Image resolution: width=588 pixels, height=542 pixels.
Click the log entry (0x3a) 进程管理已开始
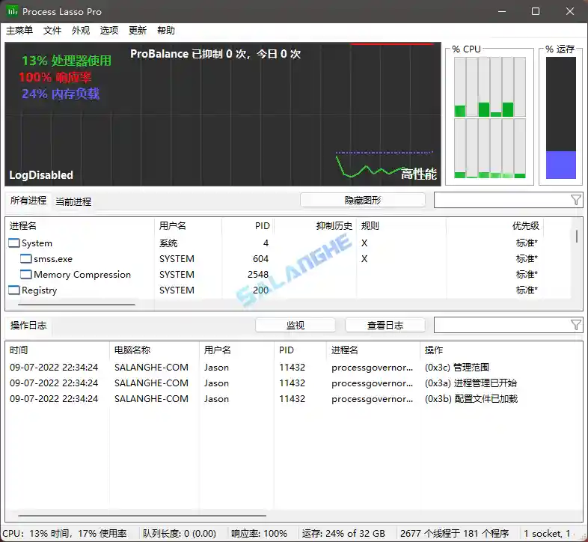[471, 383]
